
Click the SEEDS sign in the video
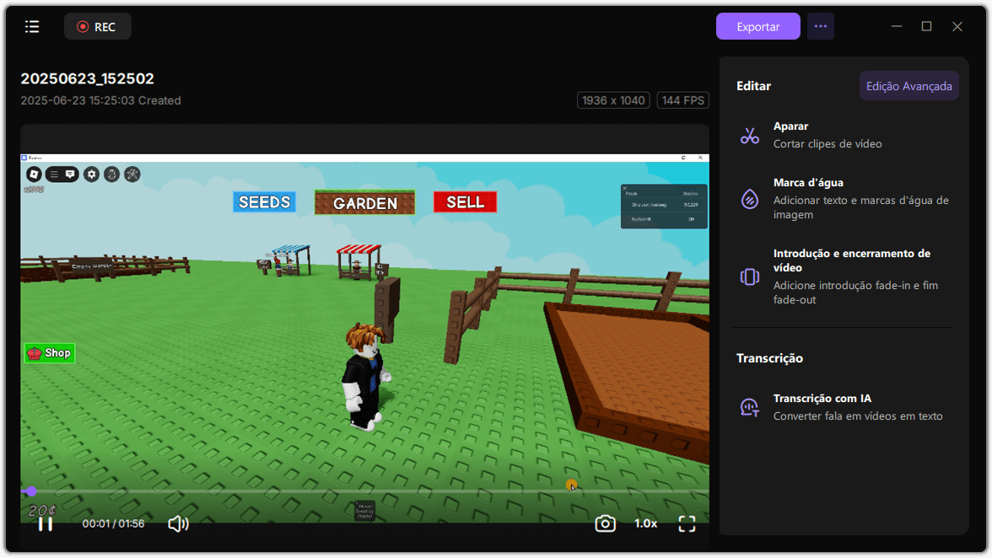[x=264, y=202]
